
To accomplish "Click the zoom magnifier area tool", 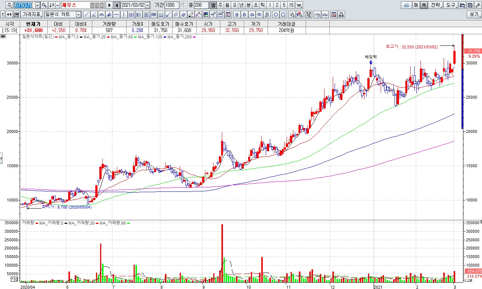I will point(292,15).
